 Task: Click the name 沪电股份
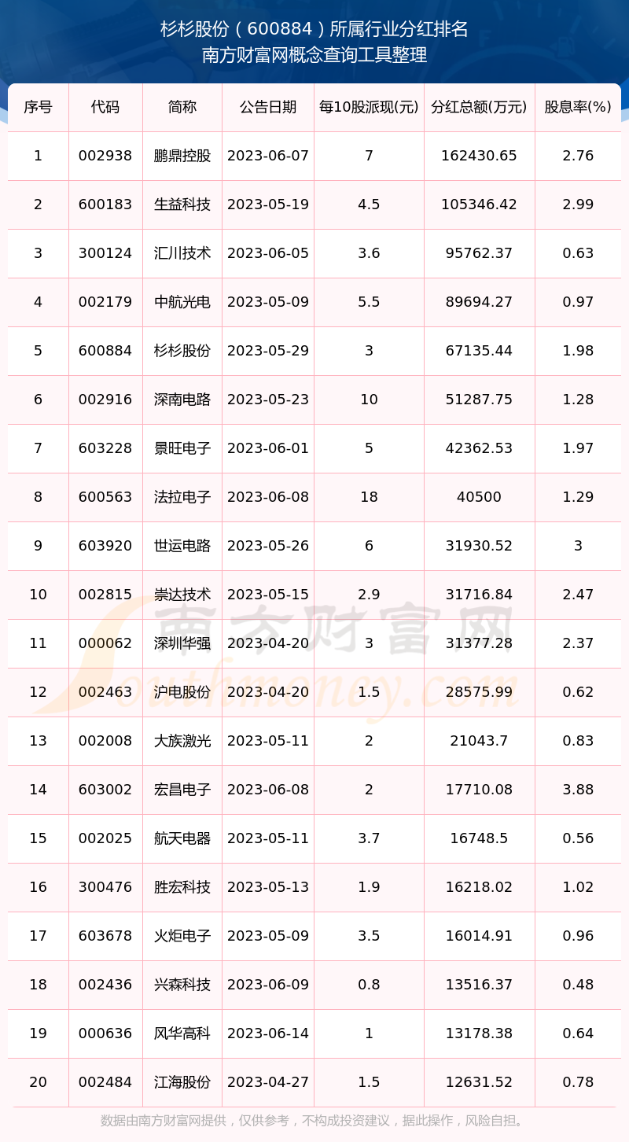click(x=182, y=692)
